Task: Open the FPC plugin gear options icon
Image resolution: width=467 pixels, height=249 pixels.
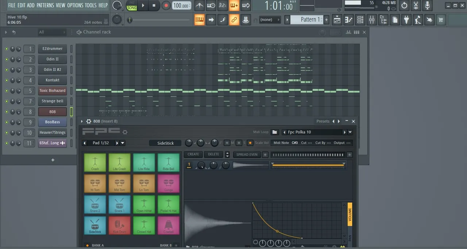Action: tap(125, 132)
